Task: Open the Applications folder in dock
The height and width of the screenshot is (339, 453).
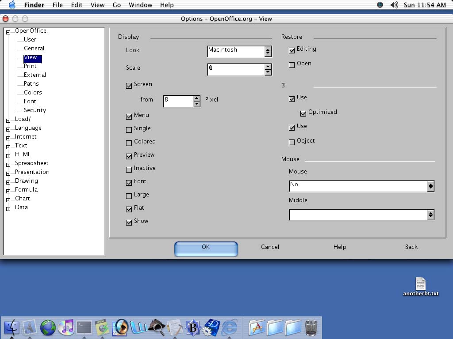Action: coord(256,328)
